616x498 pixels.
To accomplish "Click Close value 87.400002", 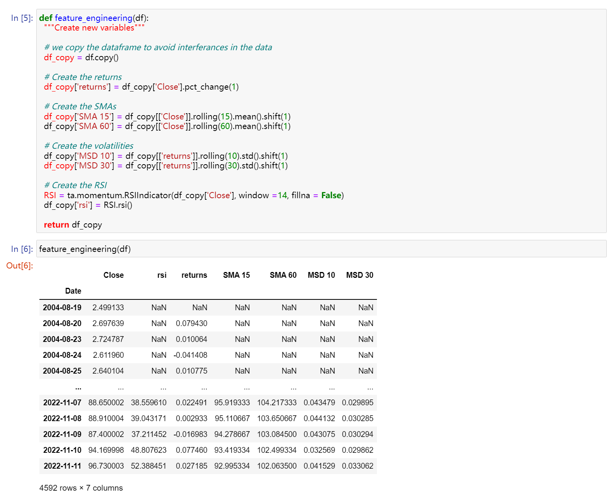I will [x=106, y=434].
